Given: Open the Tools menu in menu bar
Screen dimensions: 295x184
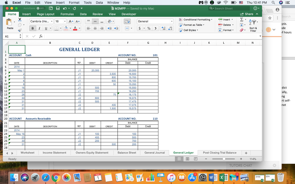Looking at the screenshot, I should click(x=88, y=3).
